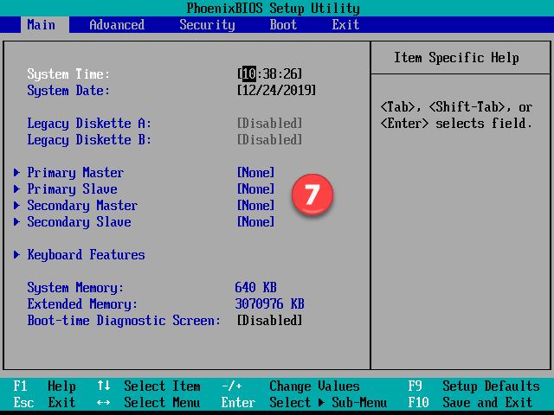Go to the Boot tab

(283, 25)
